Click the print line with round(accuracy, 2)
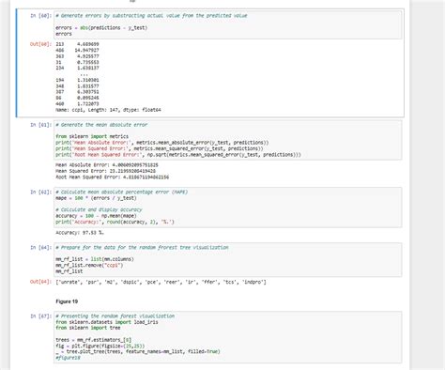Screen dimensions: 445x370 point(115,222)
